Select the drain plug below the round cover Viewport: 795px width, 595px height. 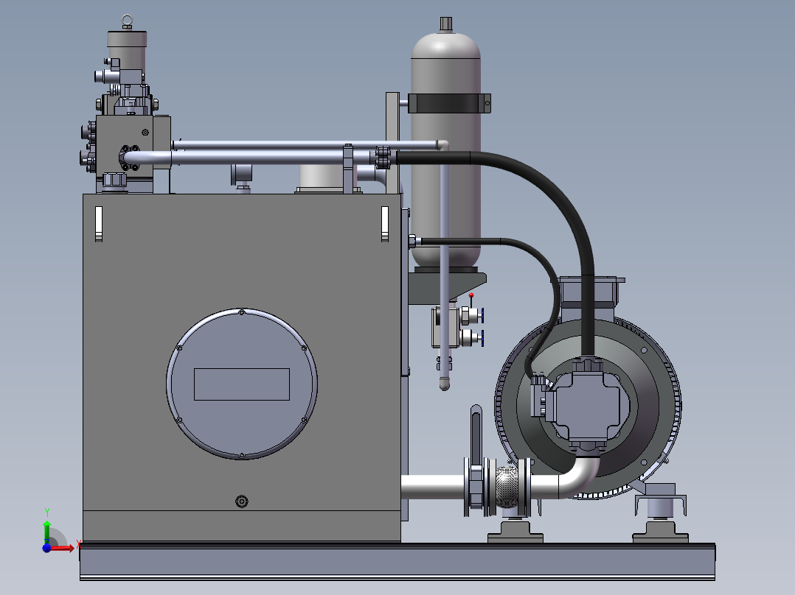pos(242,501)
